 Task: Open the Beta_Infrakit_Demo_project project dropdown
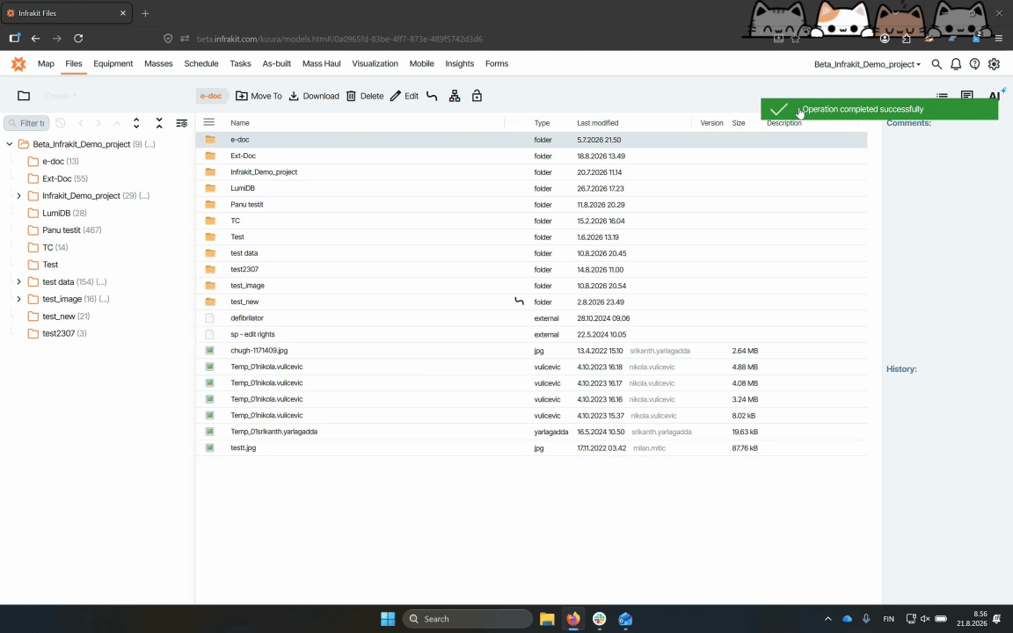point(867,64)
